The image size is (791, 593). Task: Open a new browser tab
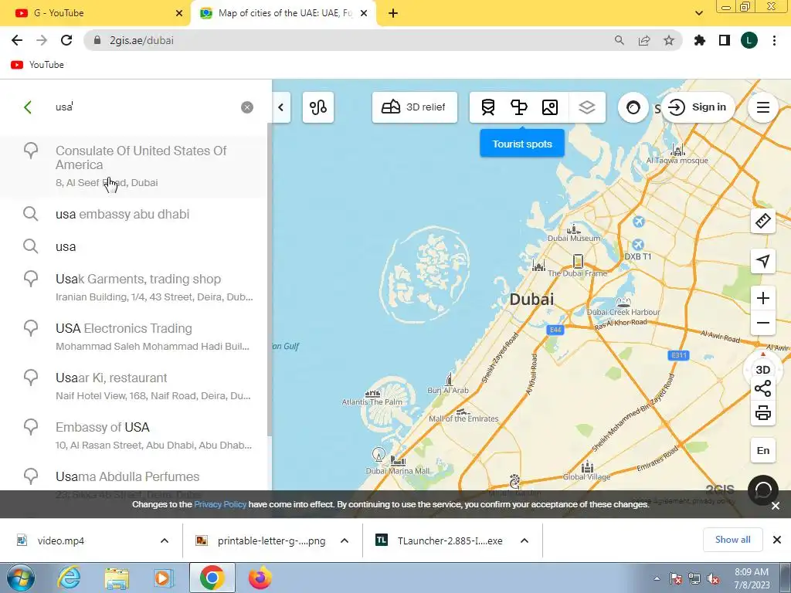393,14
